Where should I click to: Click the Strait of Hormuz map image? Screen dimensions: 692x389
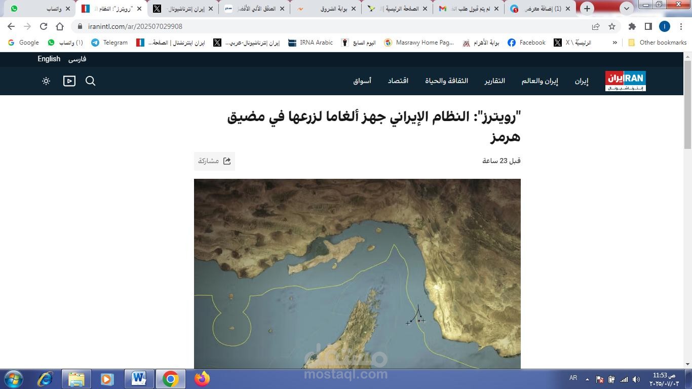pyautogui.click(x=357, y=274)
